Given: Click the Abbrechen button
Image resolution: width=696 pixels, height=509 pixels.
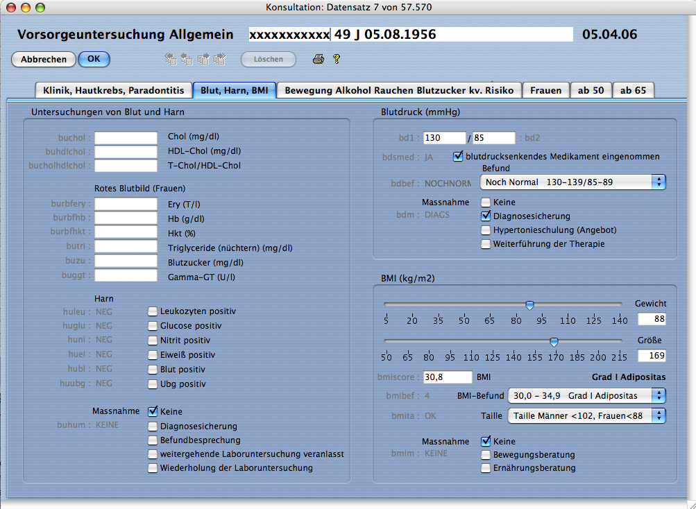Looking at the screenshot, I should 44,59.
